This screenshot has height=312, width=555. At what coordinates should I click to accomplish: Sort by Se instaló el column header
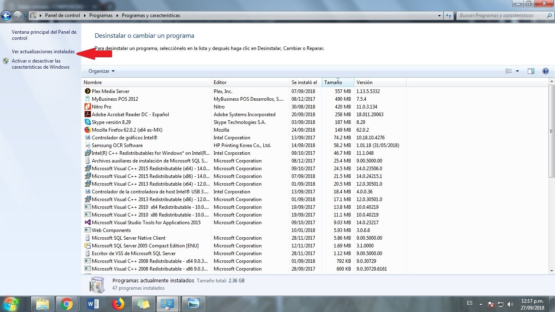point(306,82)
